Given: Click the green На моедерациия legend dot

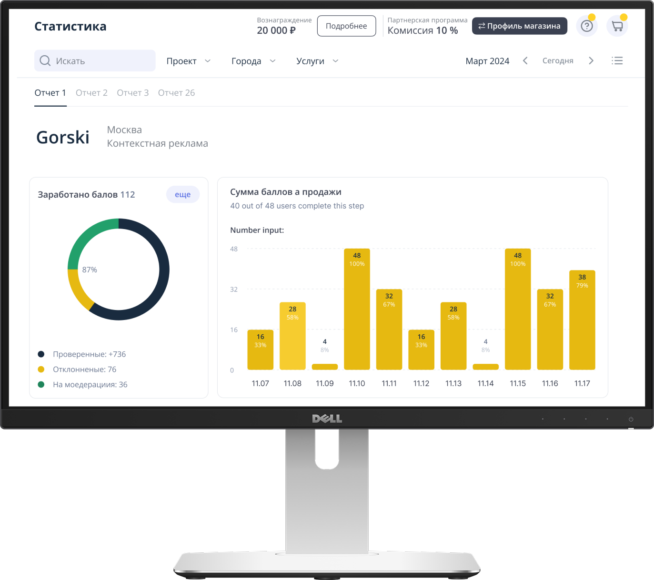Looking at the screenshot, I should coord(41,385).
